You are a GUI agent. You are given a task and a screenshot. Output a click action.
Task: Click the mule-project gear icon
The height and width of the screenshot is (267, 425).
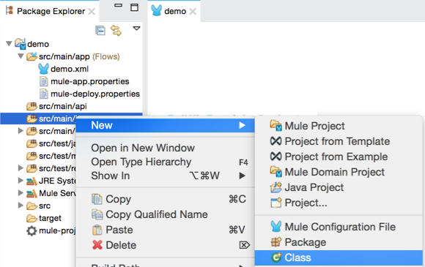[32, 231]
